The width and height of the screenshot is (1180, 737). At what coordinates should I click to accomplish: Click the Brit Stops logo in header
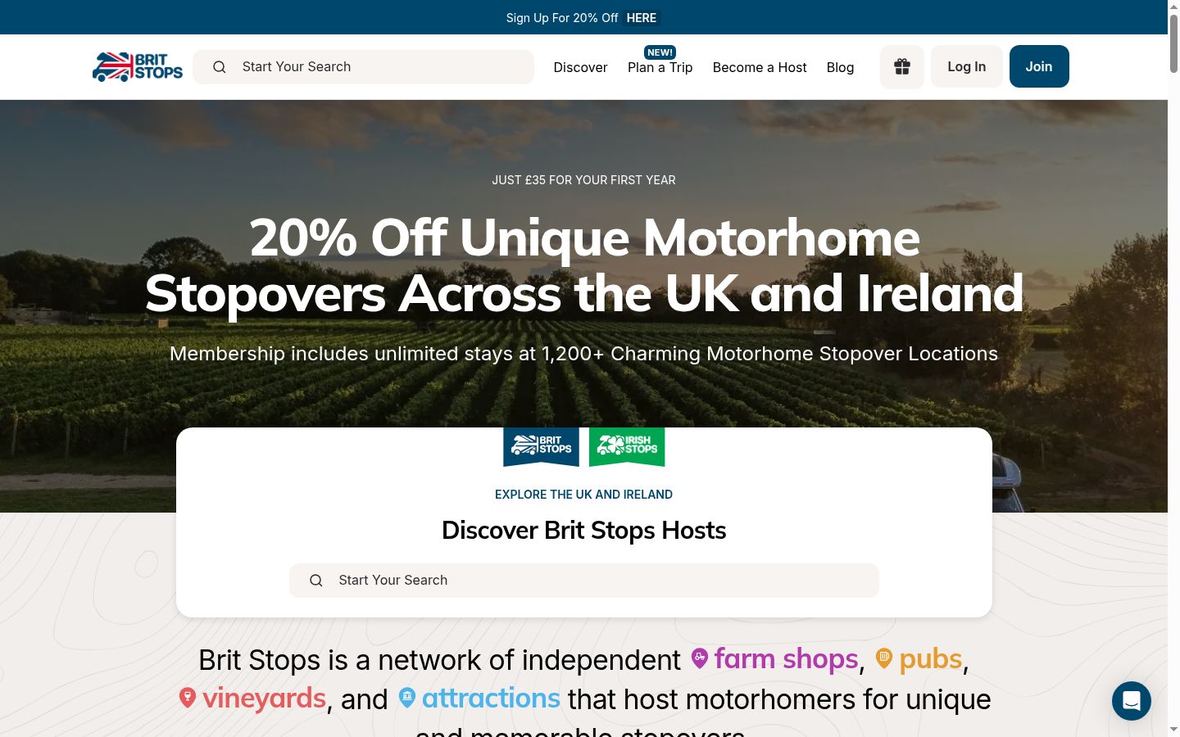[x=138, y=67]
